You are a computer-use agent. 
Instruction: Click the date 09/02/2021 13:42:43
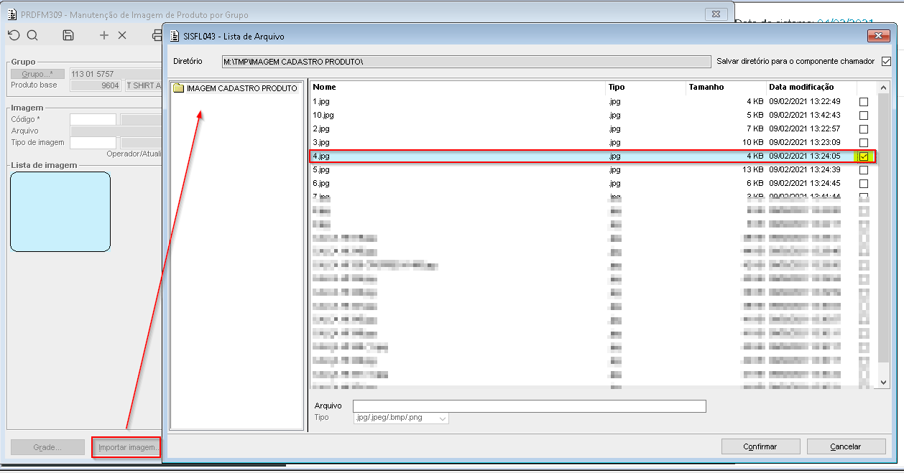(805, 116)
